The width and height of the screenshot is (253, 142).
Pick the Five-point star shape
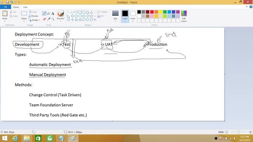(x=76, y=20)
